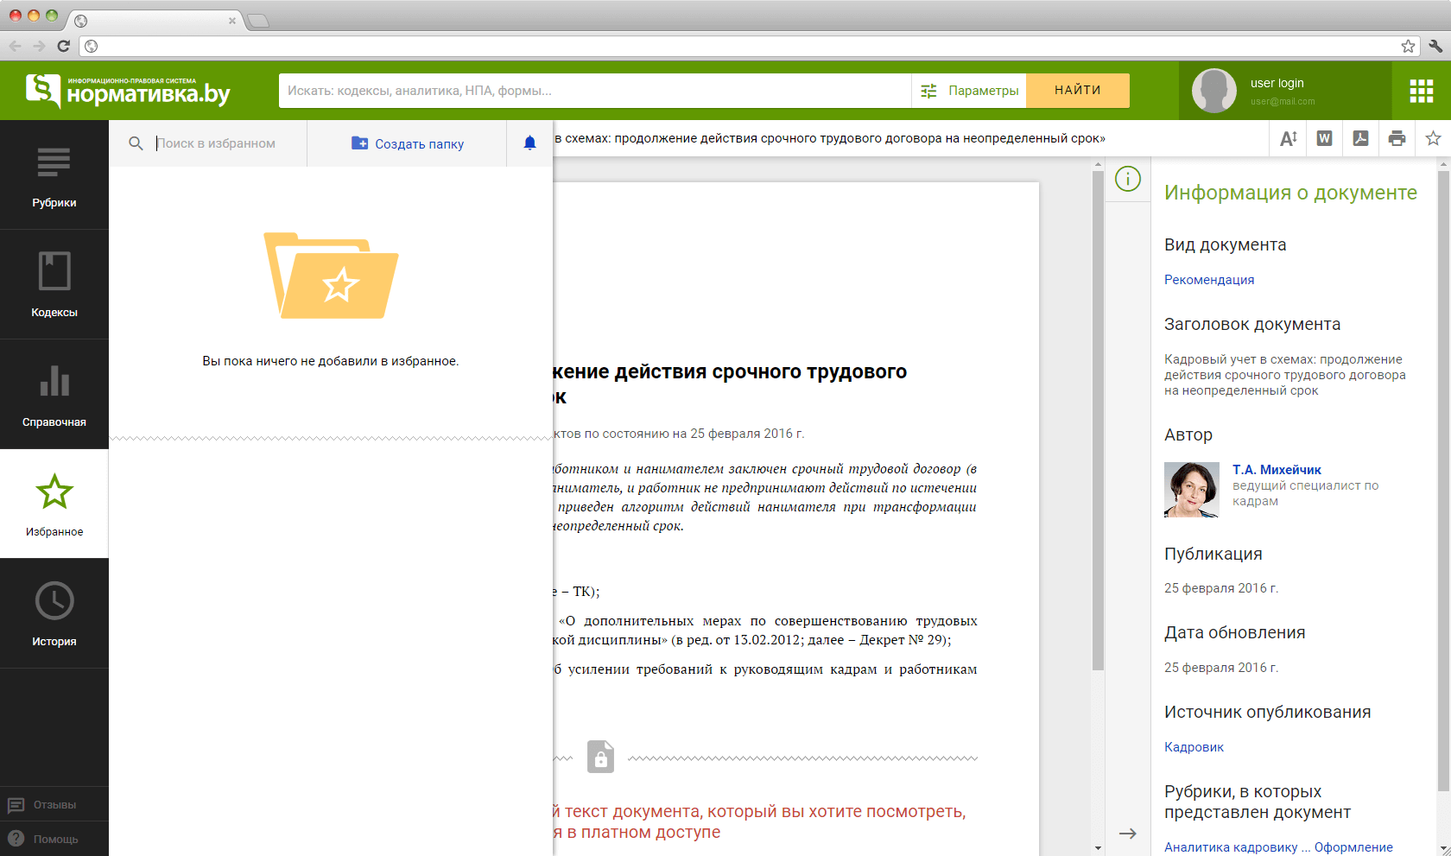Open the Рубрики sidebar section

[54, 175]
